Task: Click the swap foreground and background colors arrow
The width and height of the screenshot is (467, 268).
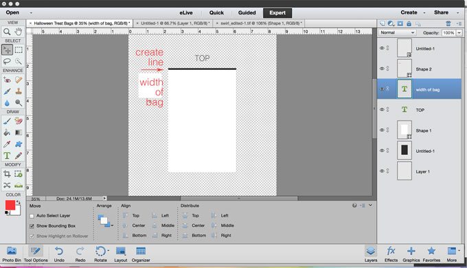Action: tap(19, 202)
